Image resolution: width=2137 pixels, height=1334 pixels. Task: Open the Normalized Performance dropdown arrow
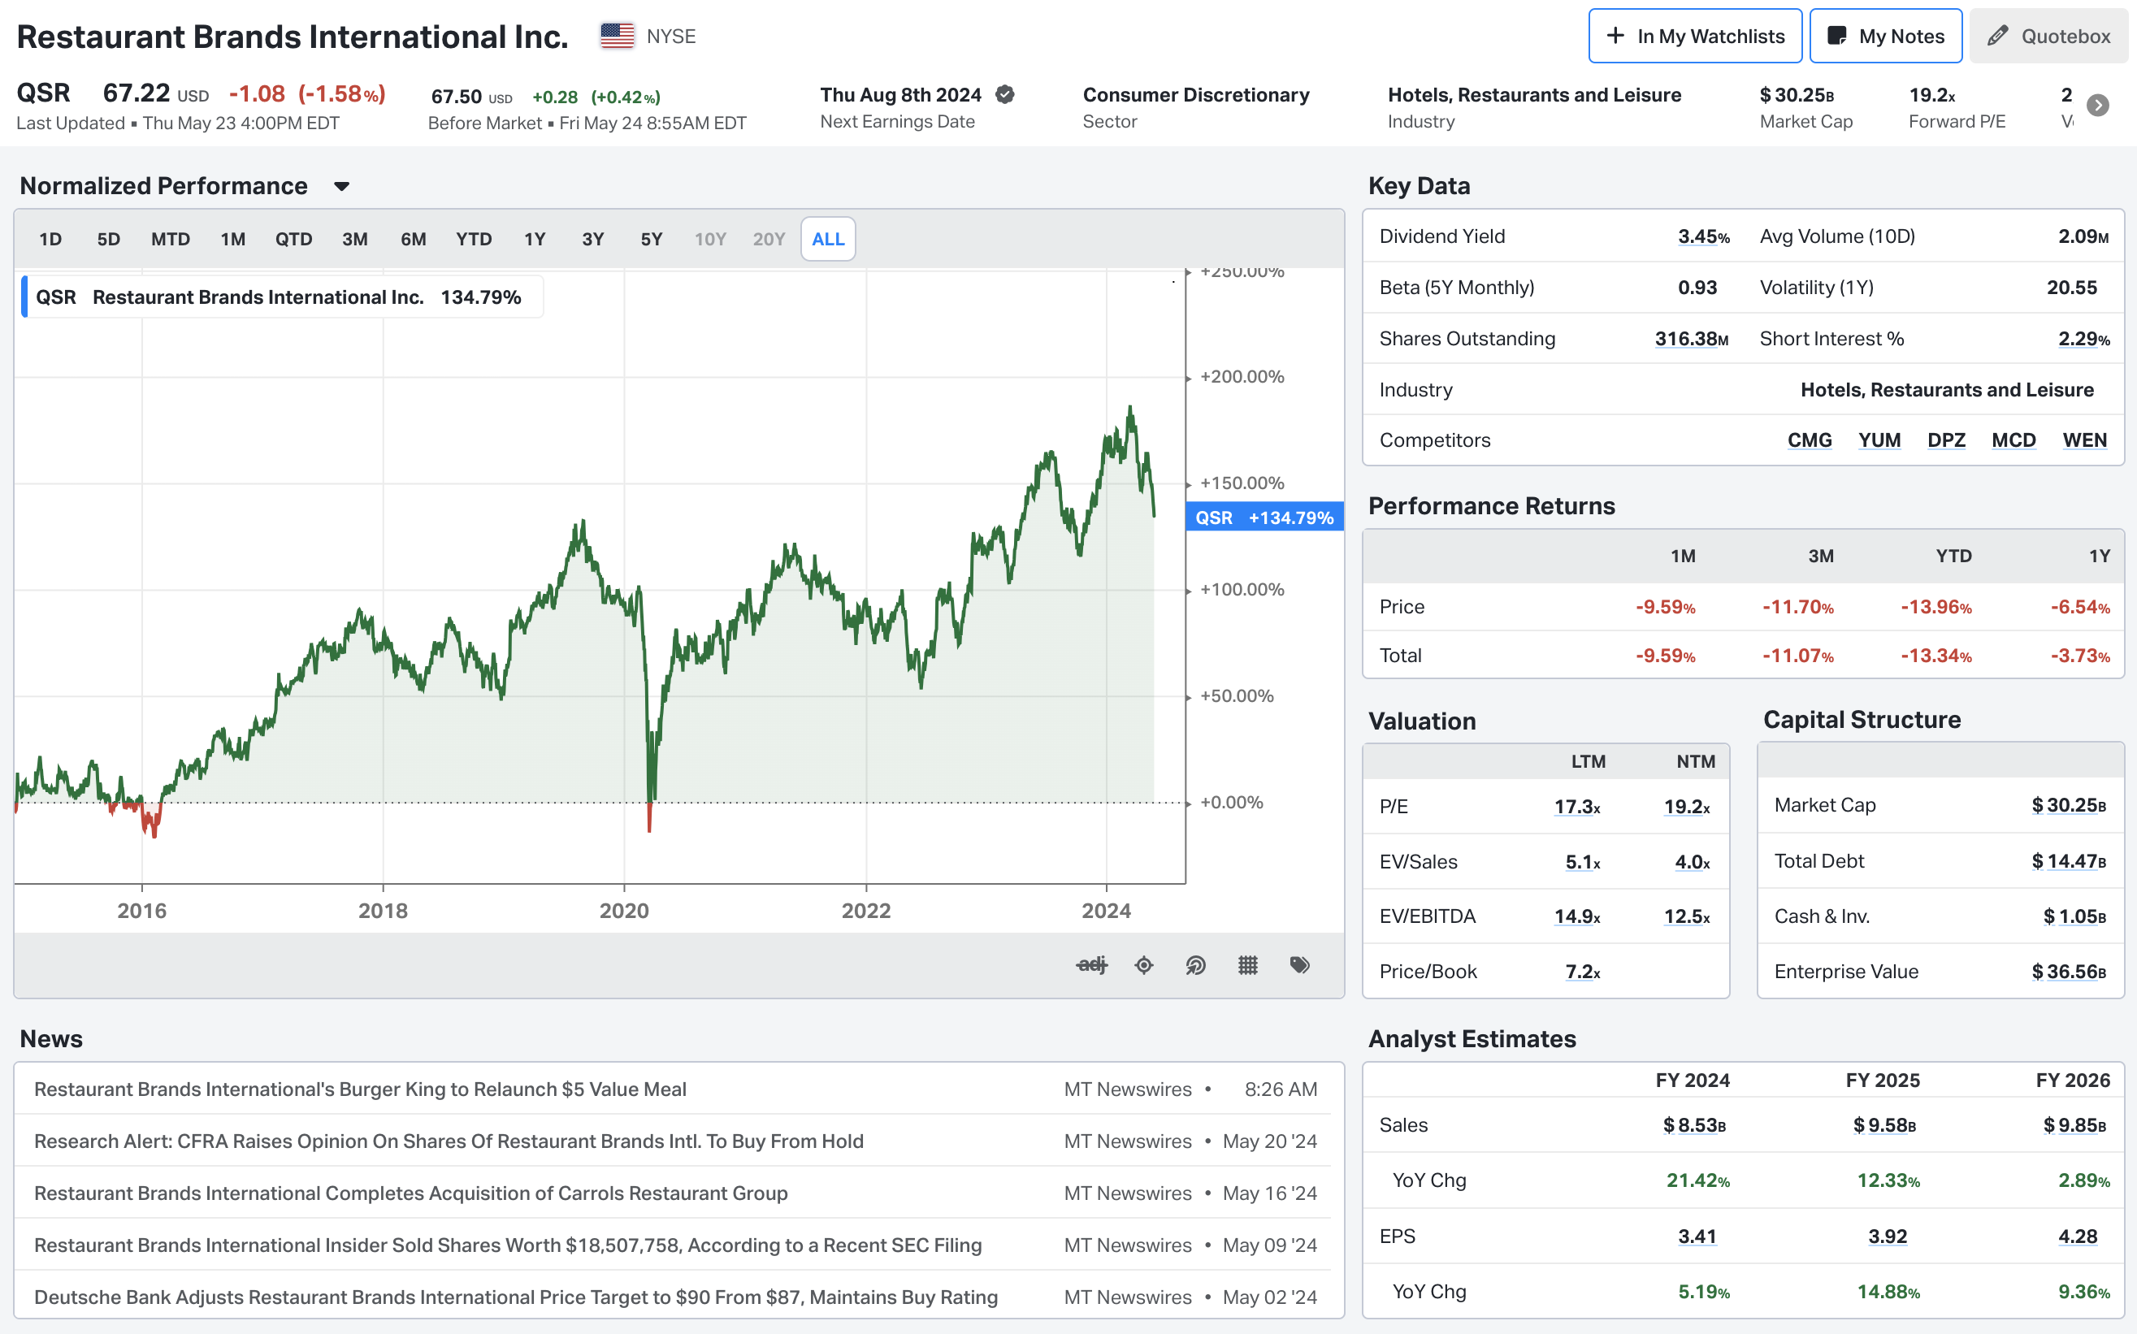[341, 186]
